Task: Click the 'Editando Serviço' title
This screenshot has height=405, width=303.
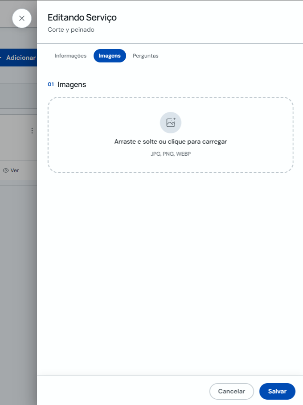Action: click(82, 17)
